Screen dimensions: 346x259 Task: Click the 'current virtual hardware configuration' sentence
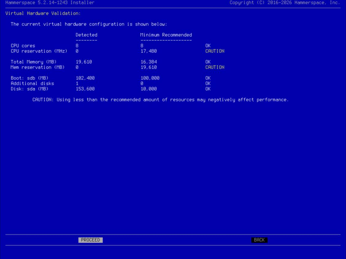[89, 24]
